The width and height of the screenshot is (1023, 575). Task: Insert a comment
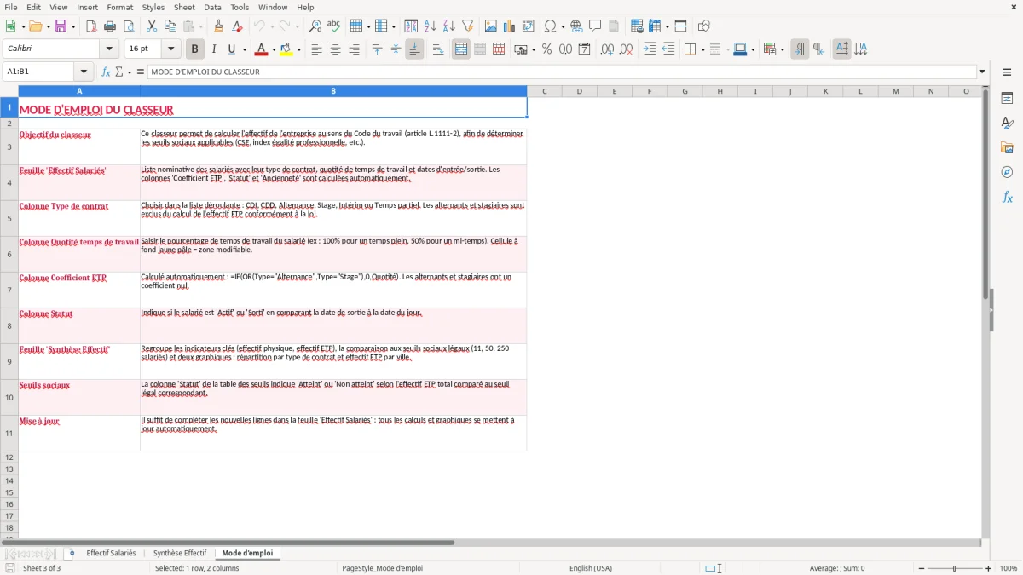(x=595, y=26)
